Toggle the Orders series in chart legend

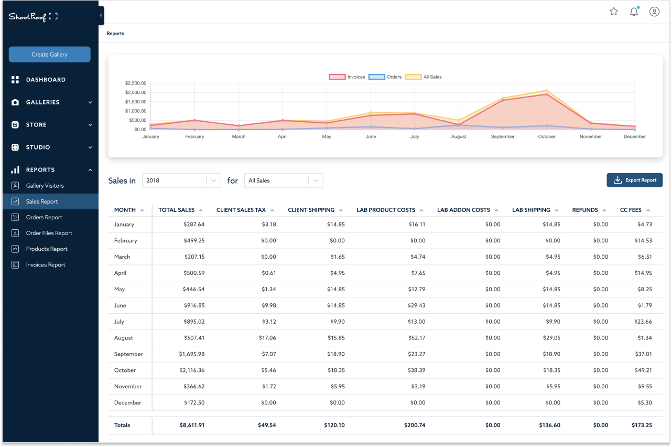point(377,77)
